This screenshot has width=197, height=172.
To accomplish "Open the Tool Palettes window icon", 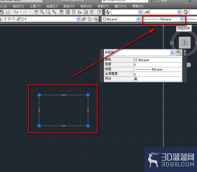I will coord(74,12).
